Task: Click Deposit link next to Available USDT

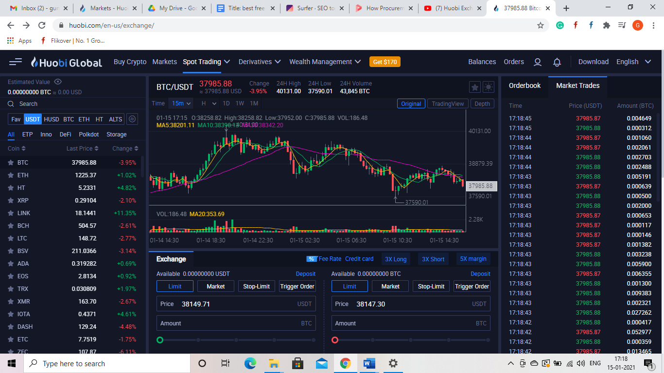Action: tap(306, 274)
